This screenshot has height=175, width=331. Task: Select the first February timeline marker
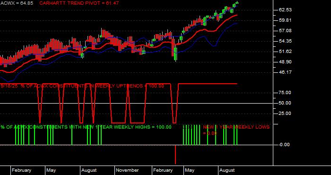[x=21, y=170]
